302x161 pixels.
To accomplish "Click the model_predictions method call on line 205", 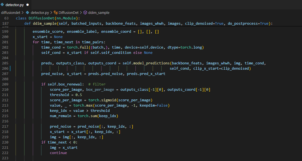I will click(152, 63).
